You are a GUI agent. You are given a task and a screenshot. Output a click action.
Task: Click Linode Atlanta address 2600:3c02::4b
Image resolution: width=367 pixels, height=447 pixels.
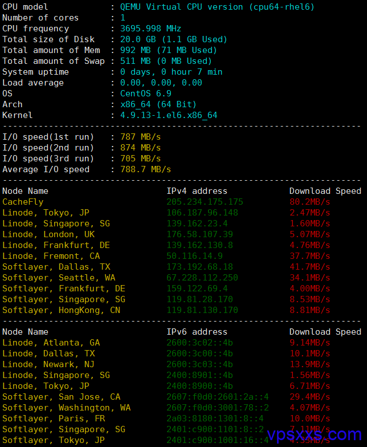click(x=199, y=343)
